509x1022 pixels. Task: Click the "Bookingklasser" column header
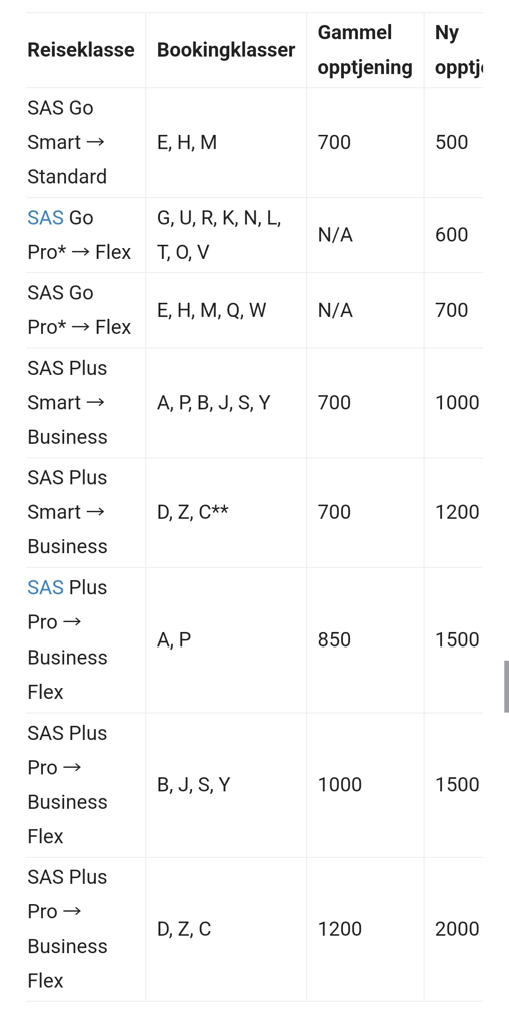coord(226,50)
